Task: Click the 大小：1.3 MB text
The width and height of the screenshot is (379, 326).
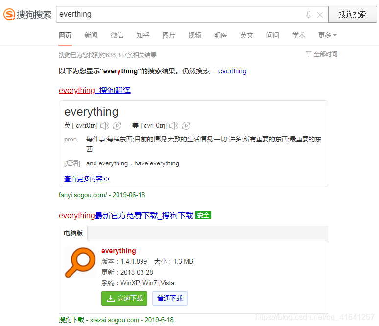Action: (x=173, y=261)
